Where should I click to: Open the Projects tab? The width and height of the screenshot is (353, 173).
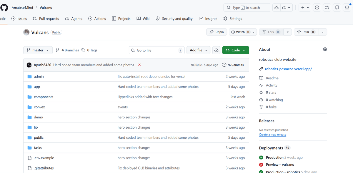coord(121,19)
